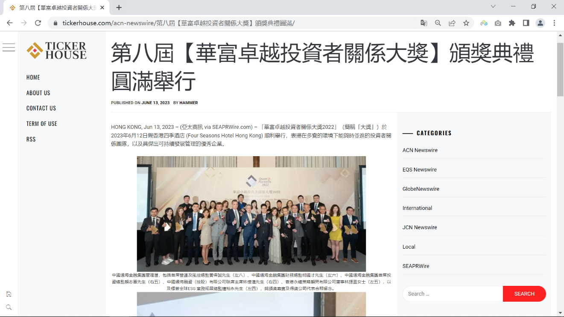Viewport: 564px width, 317px height.
Task: Open the International category
Action: pos(418,208)
